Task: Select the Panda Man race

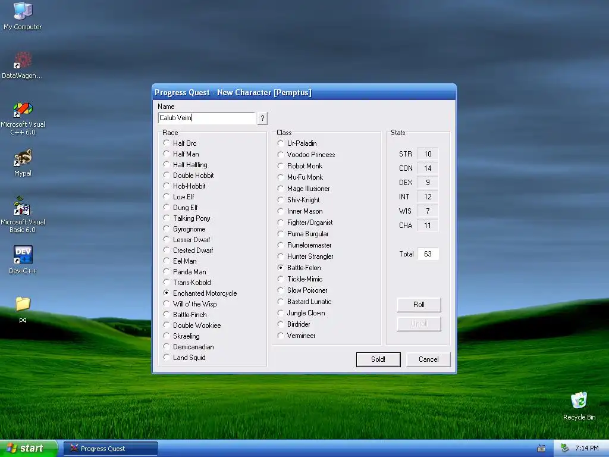Action: 185,271
